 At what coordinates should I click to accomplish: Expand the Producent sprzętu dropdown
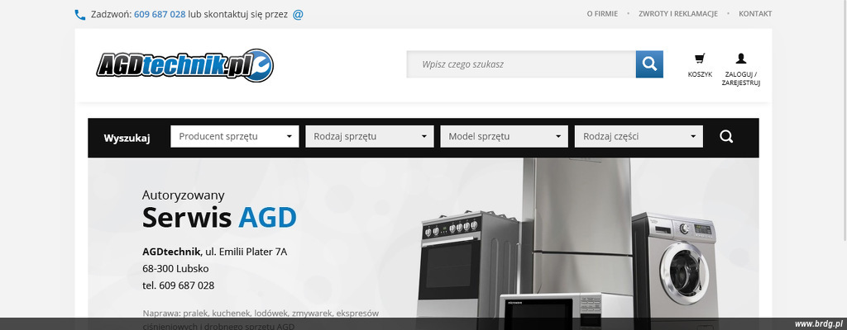point(234,137)
